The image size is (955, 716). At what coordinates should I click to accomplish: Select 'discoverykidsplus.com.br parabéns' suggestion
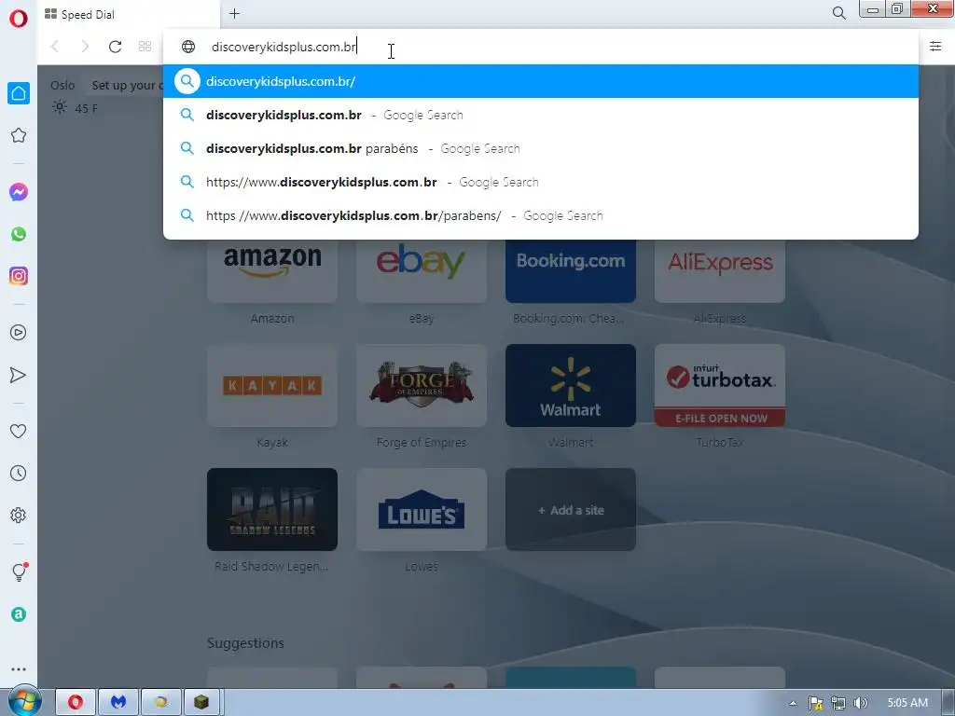coord(541,148)
